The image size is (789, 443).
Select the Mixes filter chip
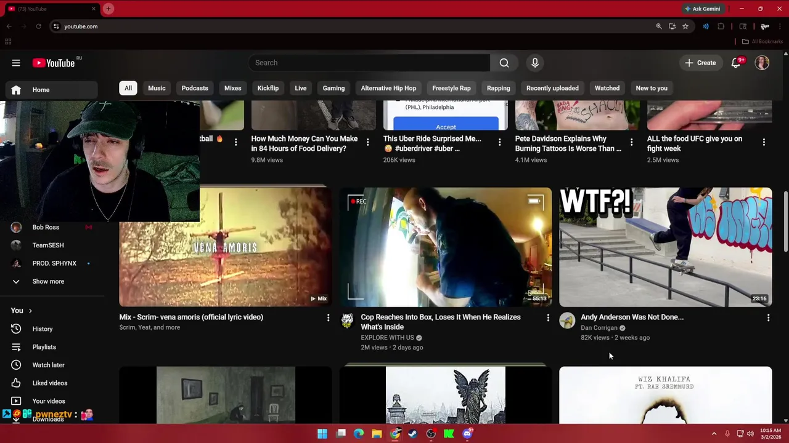(x=233, y=88)
